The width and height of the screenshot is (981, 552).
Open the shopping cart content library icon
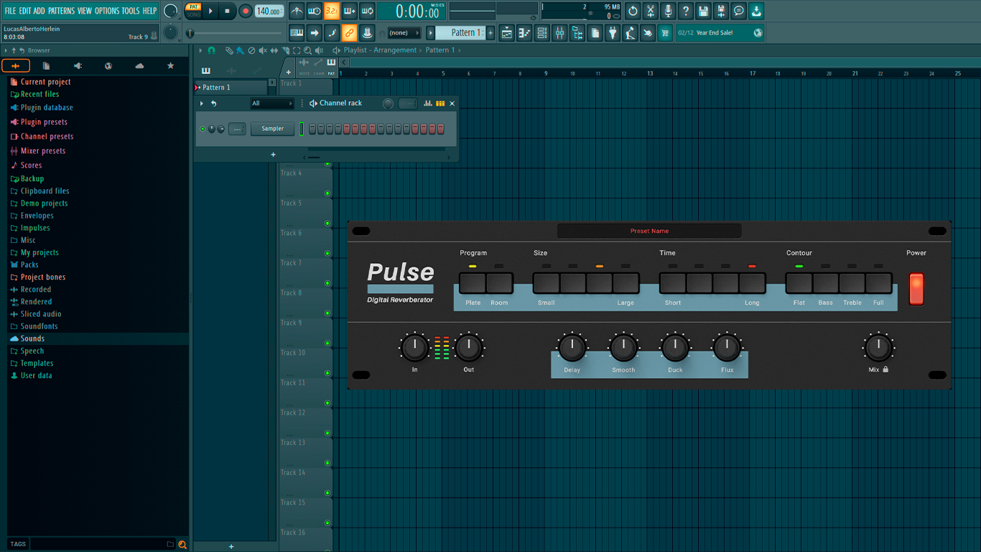(x=665, y=32)
